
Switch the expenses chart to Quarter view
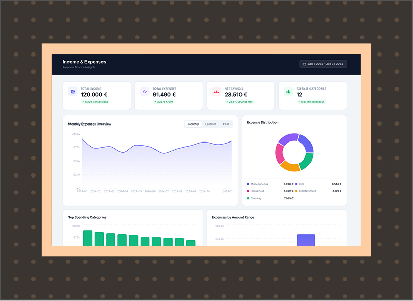point(211,124)
